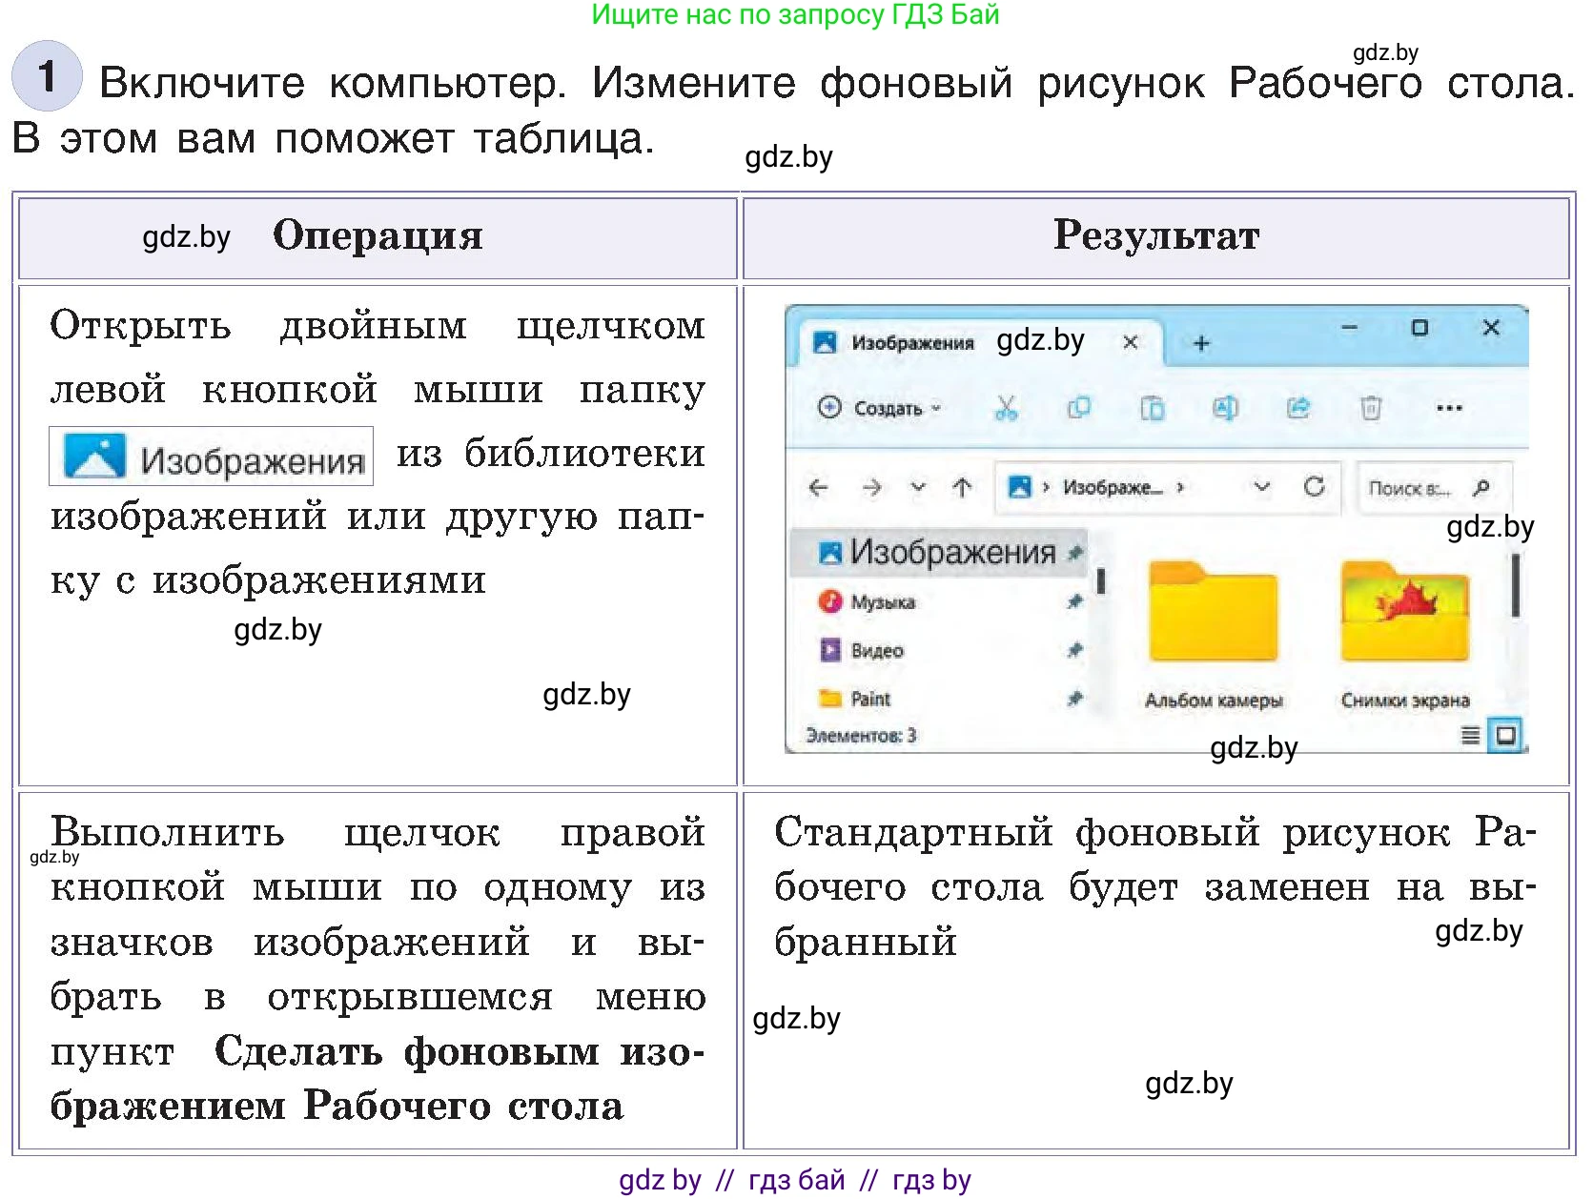Open the See more ellipsis menu

tap(1449, 408)
